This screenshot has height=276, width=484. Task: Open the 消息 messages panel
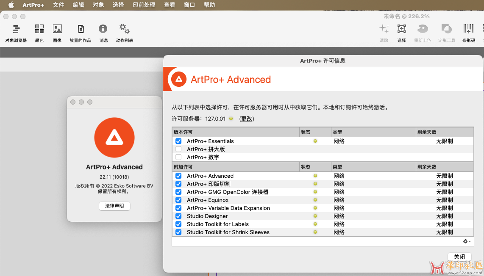(x=103, y=33)
